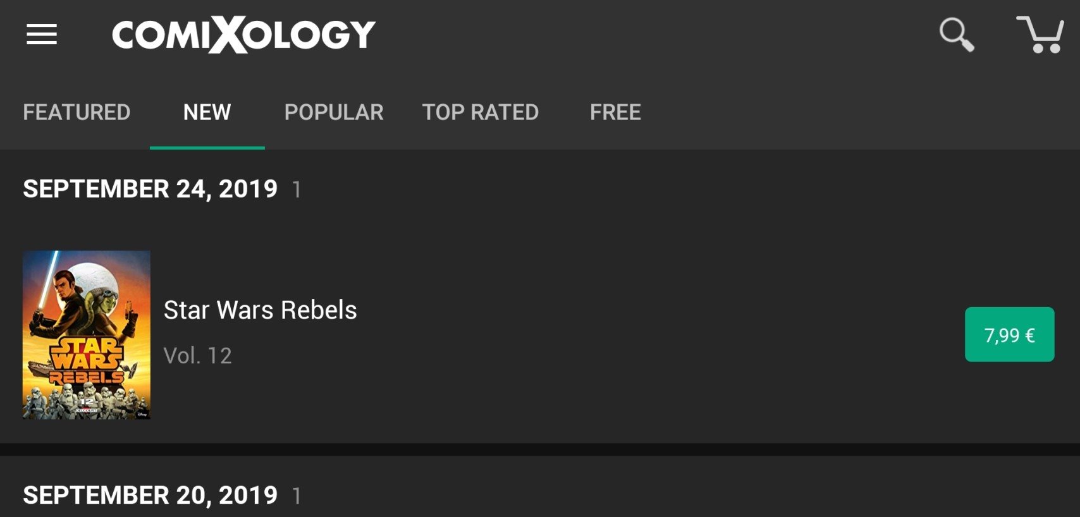
Task: Click the item count beside September 24, 2019
Action: (x=297, y=190)
